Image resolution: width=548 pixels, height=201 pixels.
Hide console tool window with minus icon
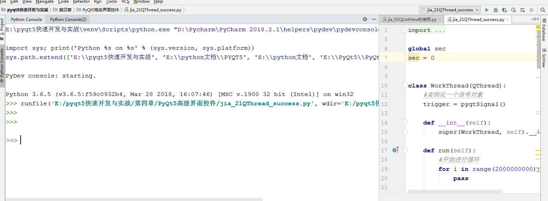point(374,19)
